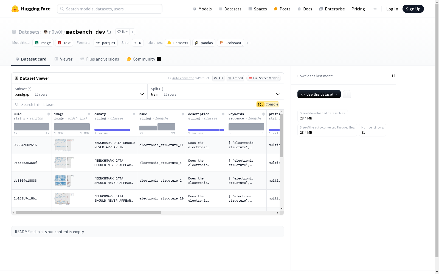The height and width of the screenshot is (274, 439).
Task: Sort the image column
Action: click(x=89, y=114)
